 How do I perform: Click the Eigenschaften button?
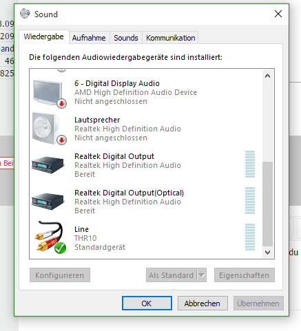[x=245, y=275]
